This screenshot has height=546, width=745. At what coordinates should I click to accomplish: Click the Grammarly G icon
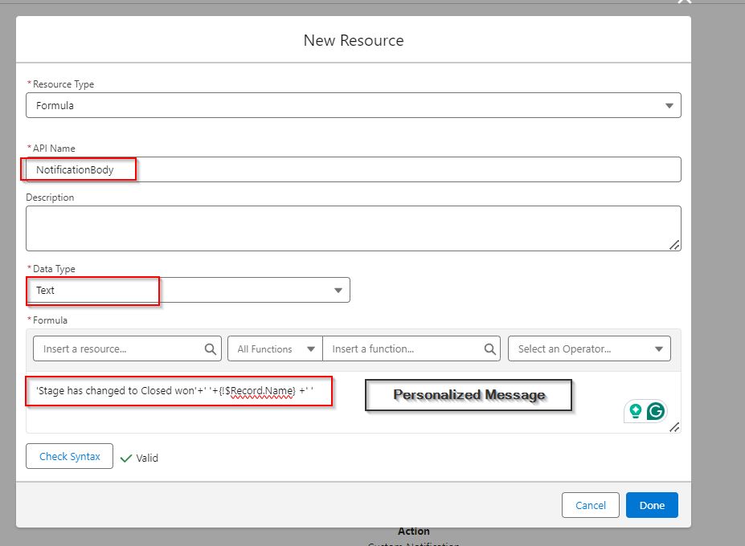656,410
